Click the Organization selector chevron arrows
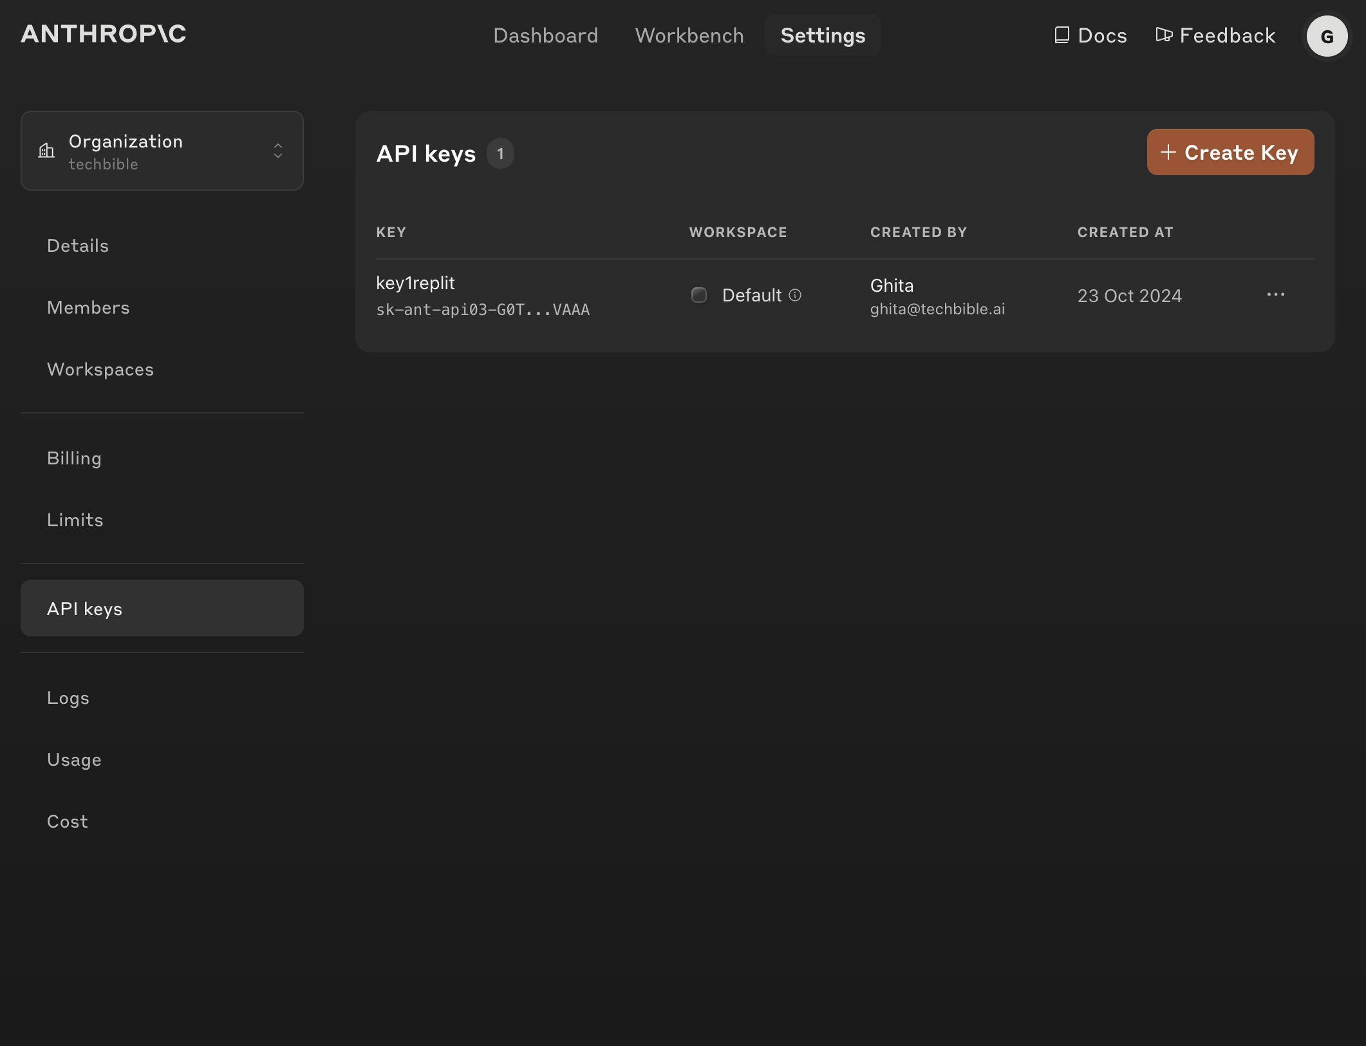This screenshot has width=1366, height=1046. point(278,151)
